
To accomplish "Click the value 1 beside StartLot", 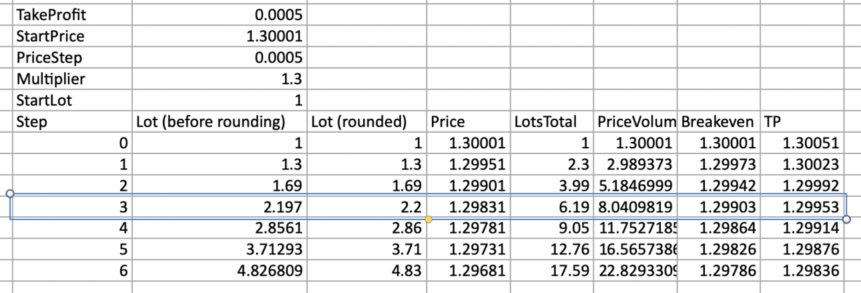I will (220, 101).
